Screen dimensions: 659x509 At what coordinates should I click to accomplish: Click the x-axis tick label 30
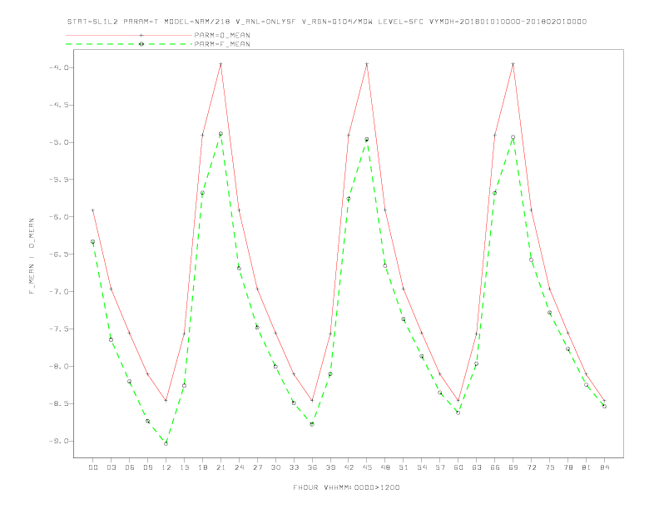[x=275, y=467]
